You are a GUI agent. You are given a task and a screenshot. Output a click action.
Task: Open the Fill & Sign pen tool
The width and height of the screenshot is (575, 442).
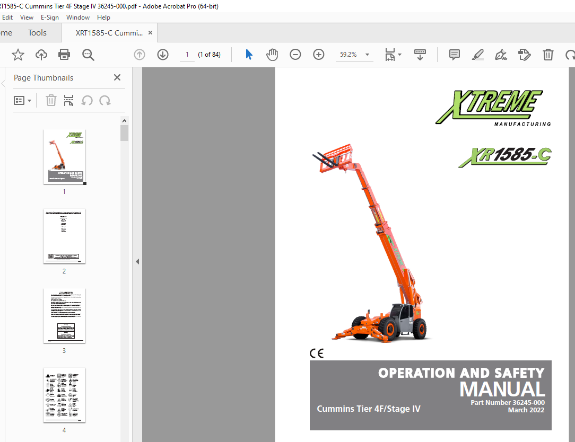coord(501,55)
